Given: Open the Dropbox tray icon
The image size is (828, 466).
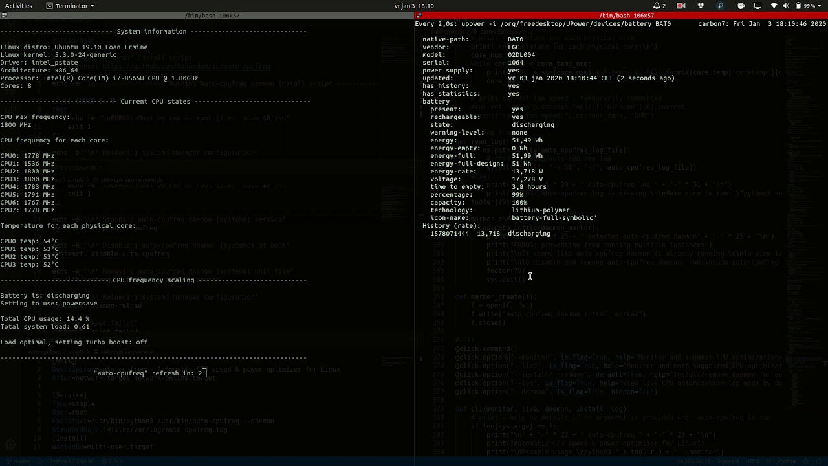Looking at the screenshot, I should coord(701,6).
